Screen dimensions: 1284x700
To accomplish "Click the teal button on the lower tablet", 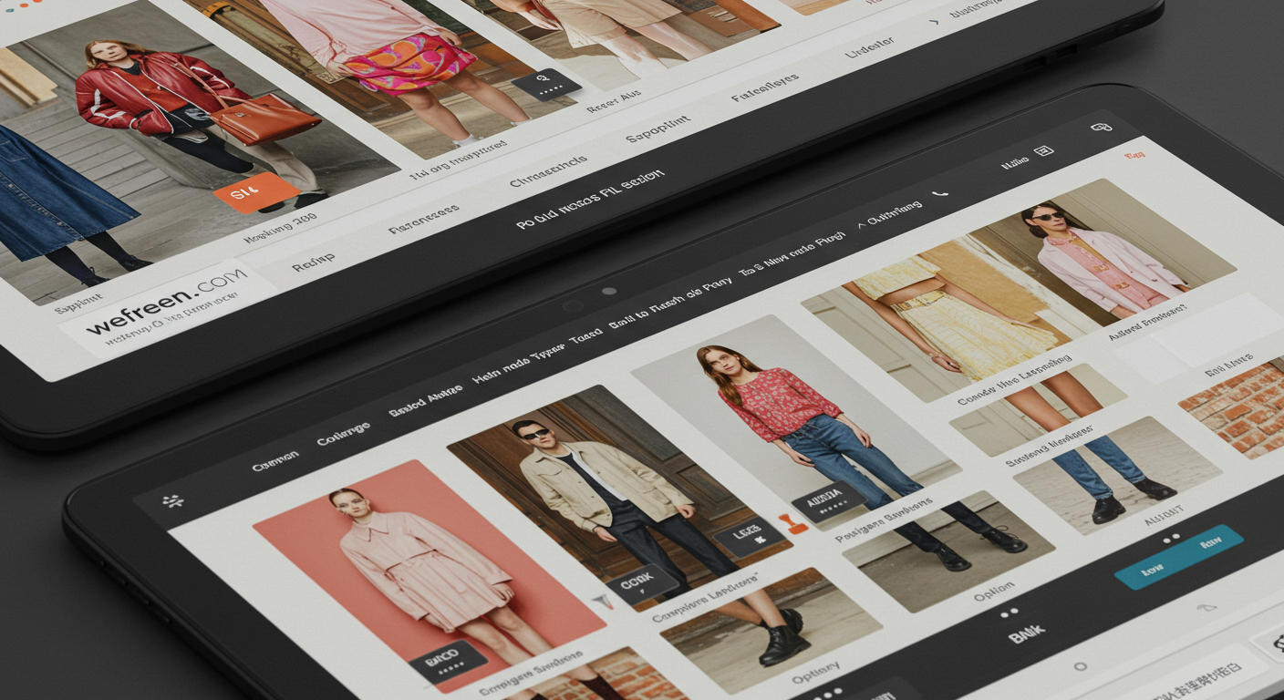I will [1178, 556].
